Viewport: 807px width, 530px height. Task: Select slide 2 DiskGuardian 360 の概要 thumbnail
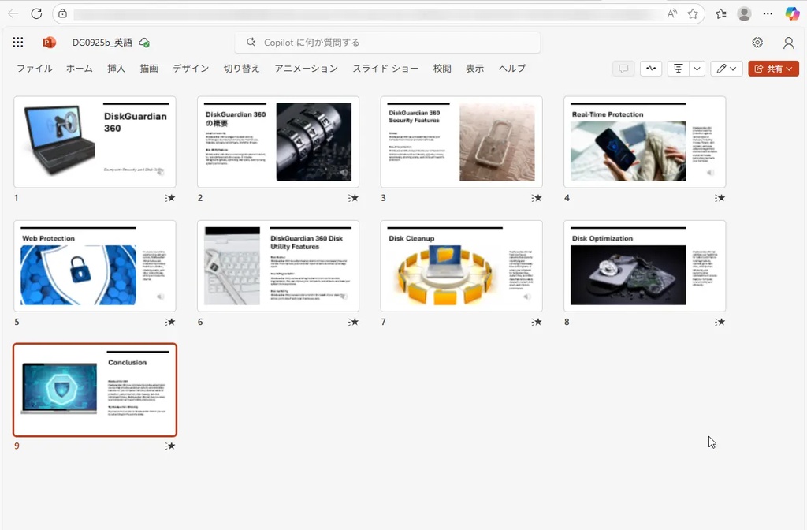pos(278,142)
